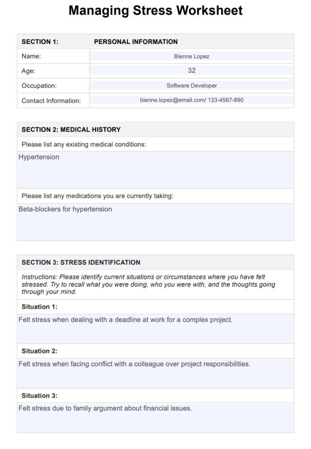Click the PERSONAL INFORMATION heading
The height and width of the screenshot is (449, 311).
tap(136, 42)
